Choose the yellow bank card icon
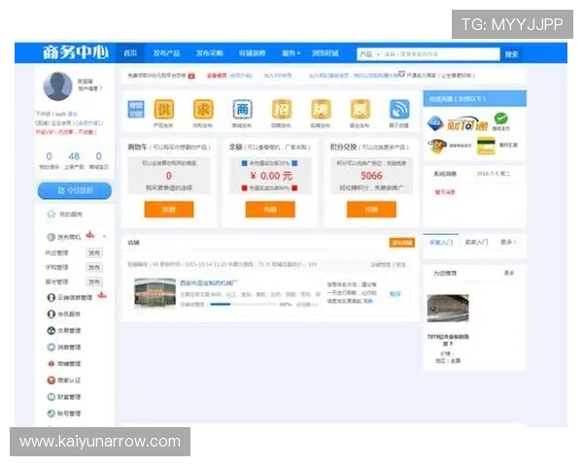The width and height of the screenshot is (583, 466). click(x=486, y=146)
